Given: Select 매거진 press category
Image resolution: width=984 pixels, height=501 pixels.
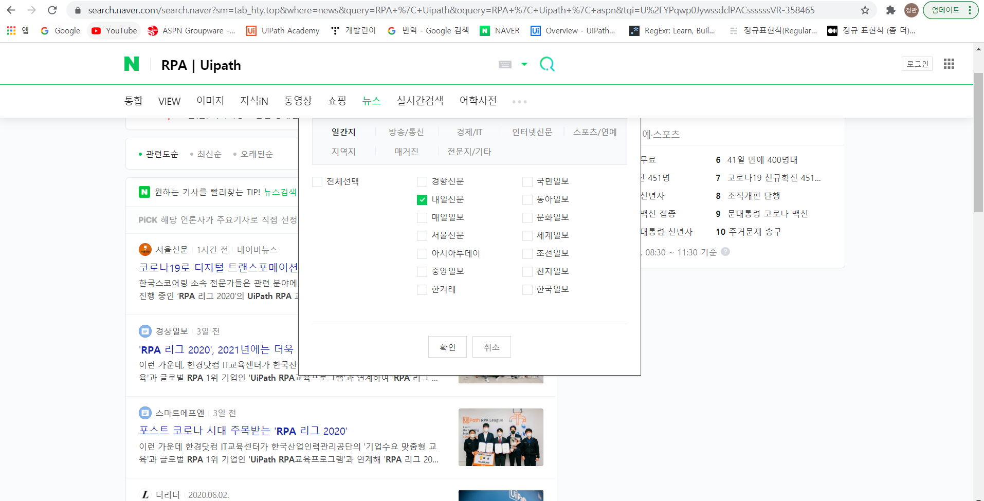Looking at the screenshot, I should [406, 152].
